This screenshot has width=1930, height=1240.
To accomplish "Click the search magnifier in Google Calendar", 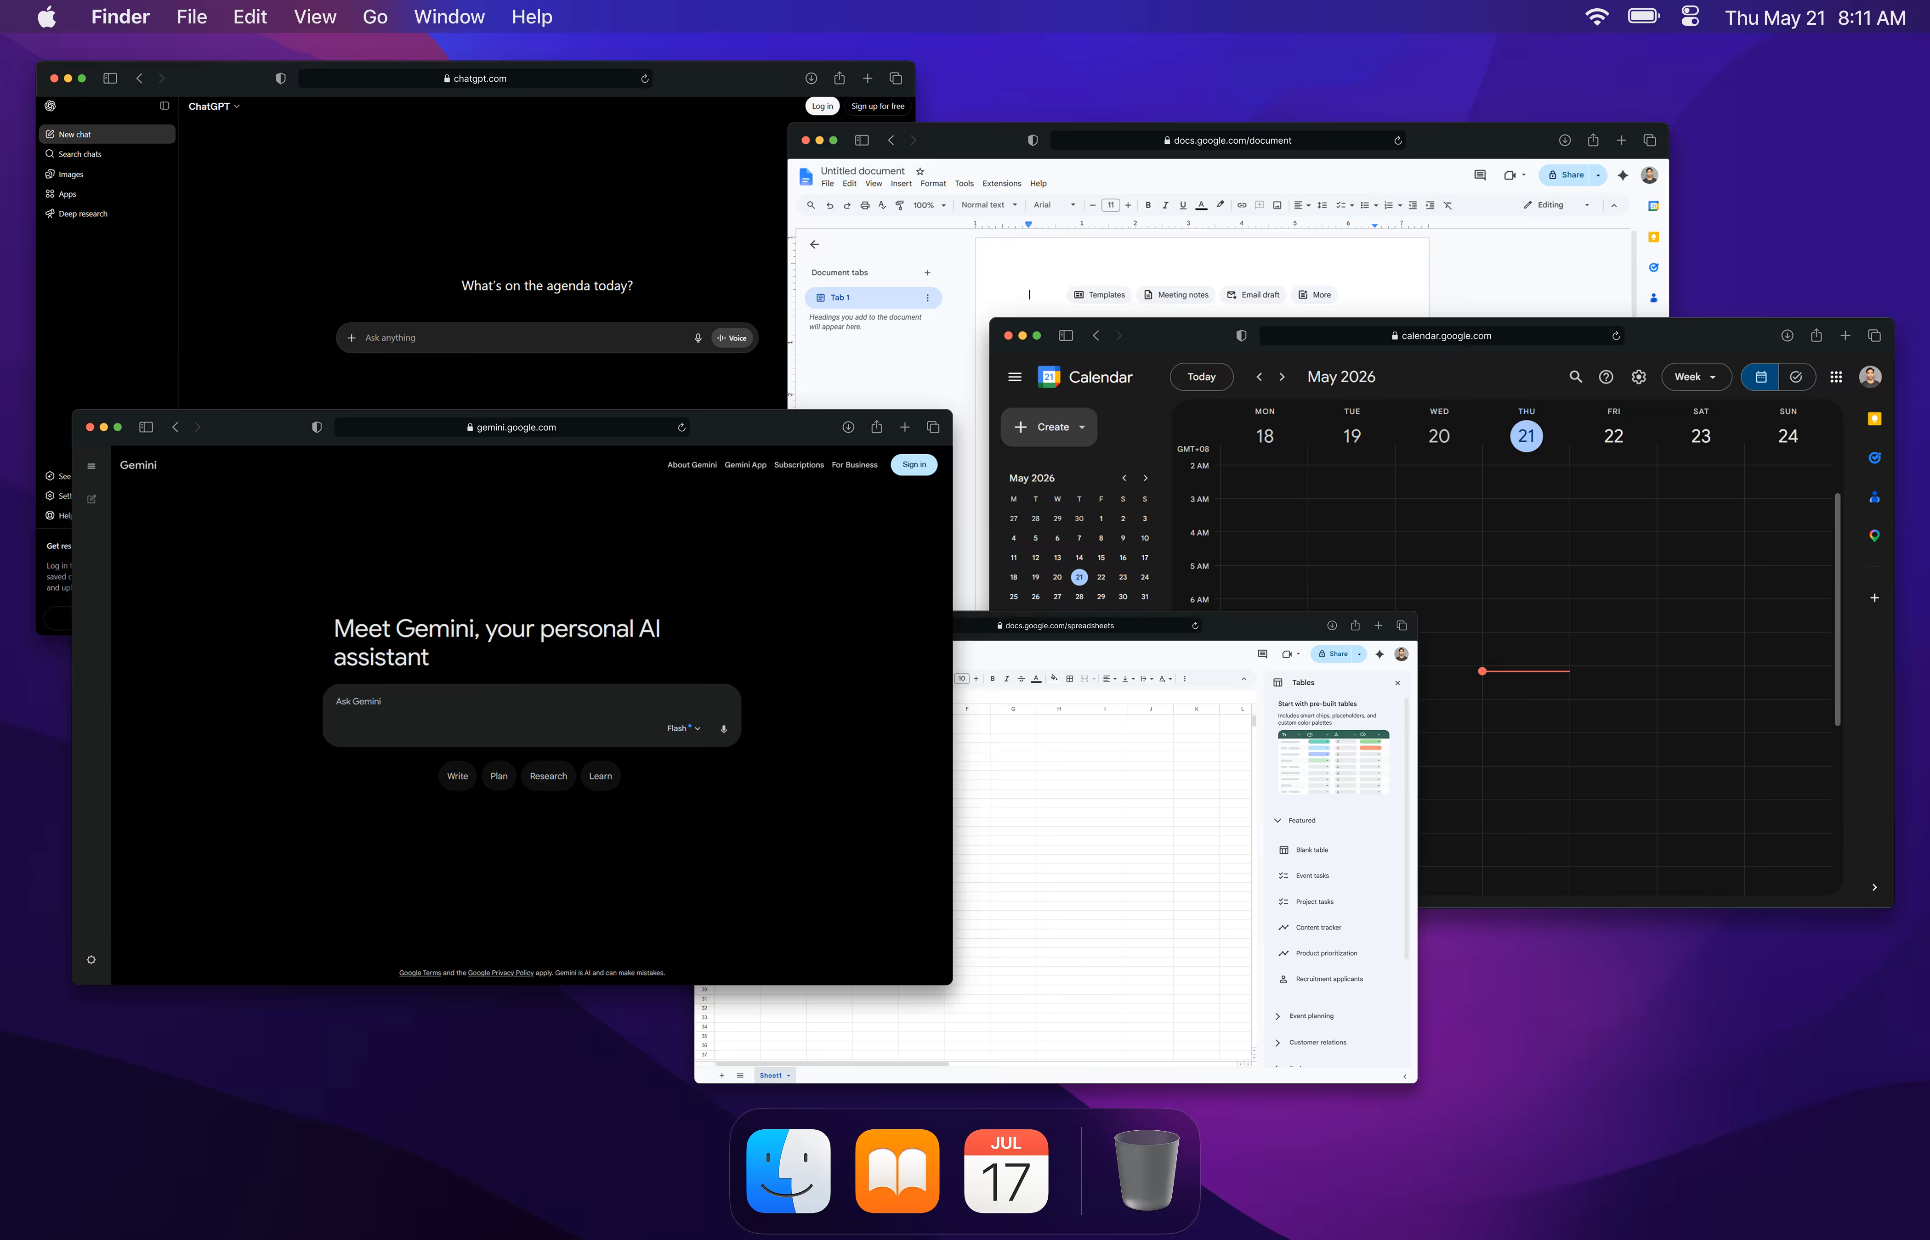I will coord(1576,377).
